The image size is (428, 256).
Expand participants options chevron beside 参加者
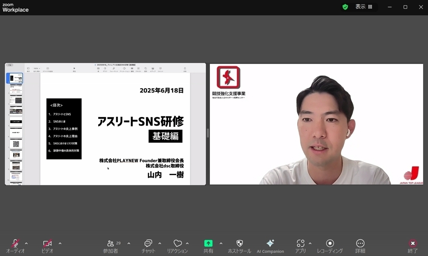[129, 243]
